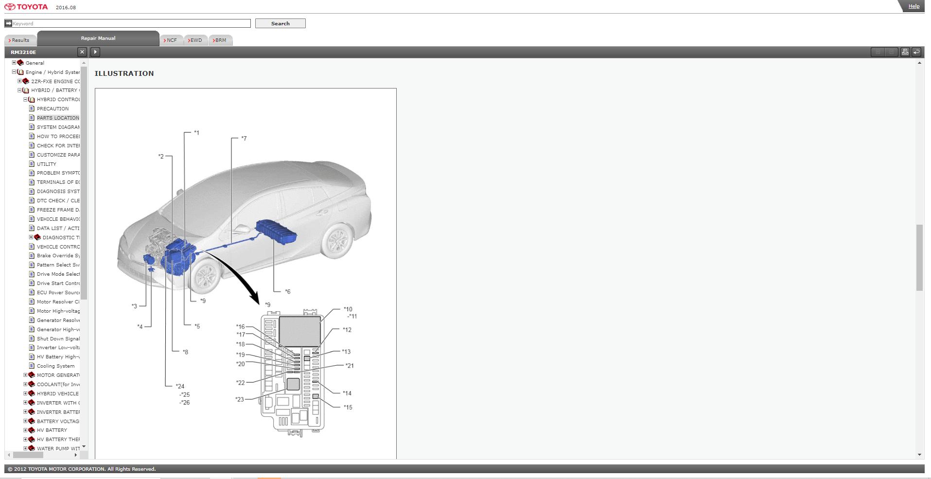Open the CUSTOMIZE PARAMETERS page
Image resolution: width=931 pixels, height=479 pixels.
[x=58, y=155]
